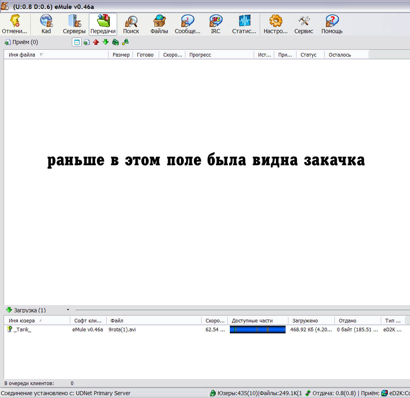Open the Kad network window
Screen dimensions: 410x398
[46, 24]
